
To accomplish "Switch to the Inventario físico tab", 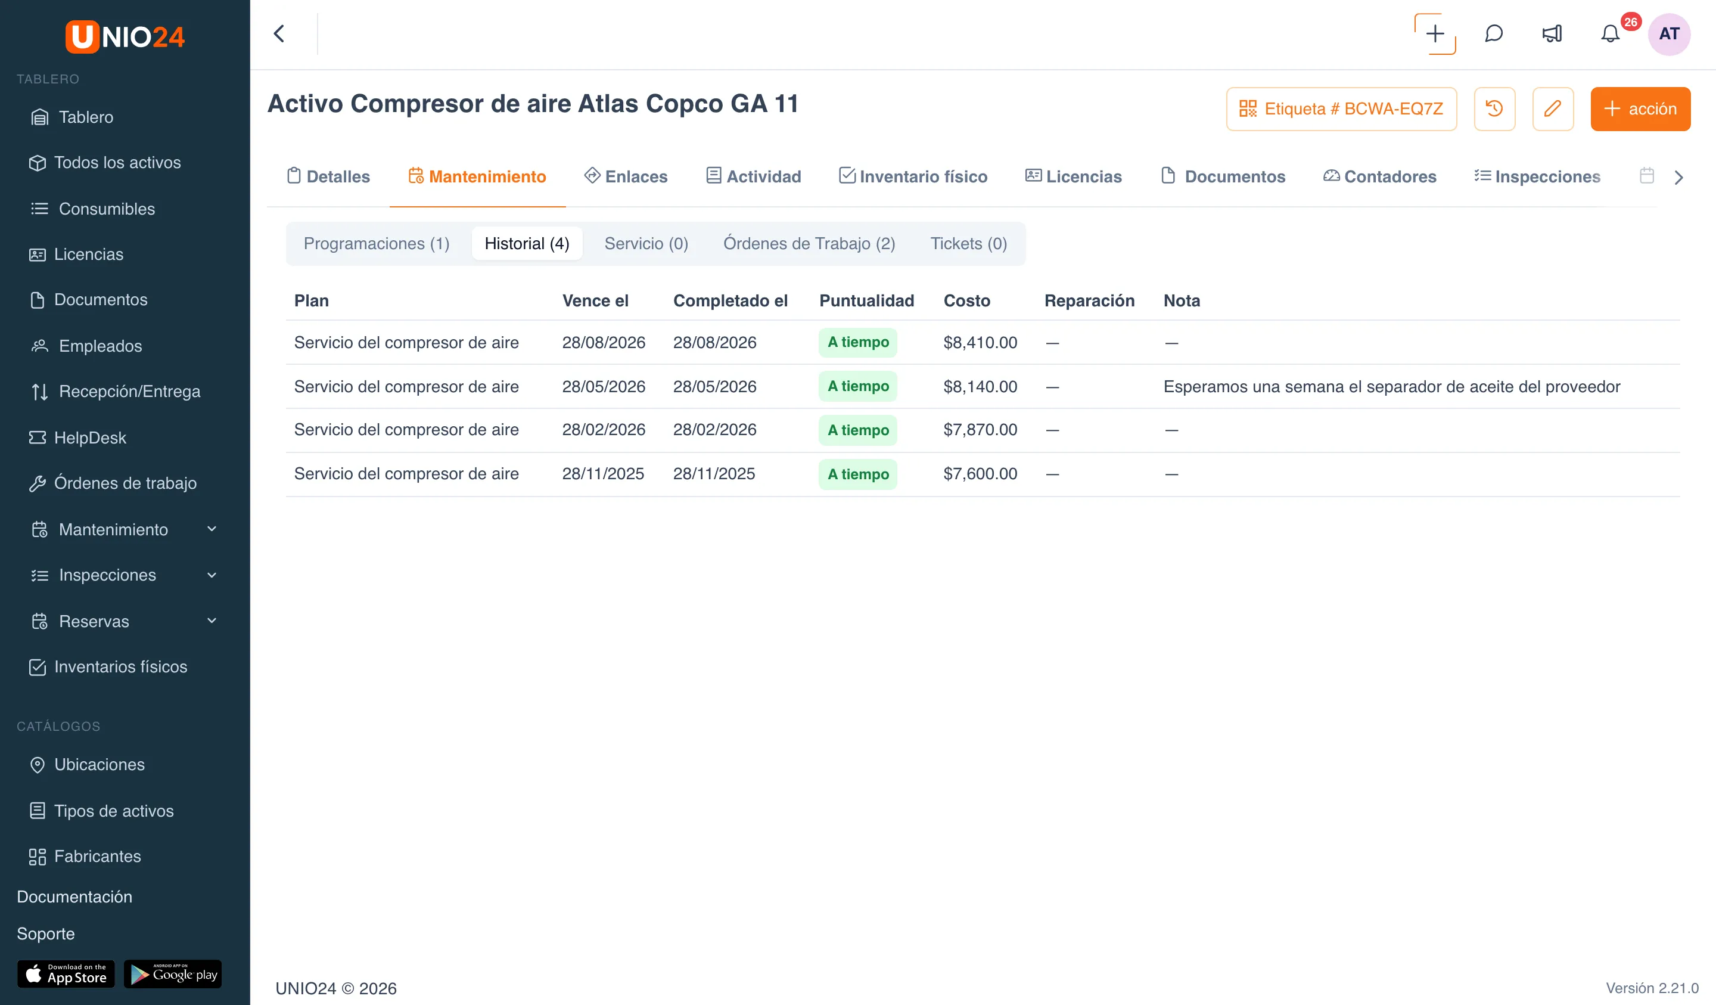I will coord(912,176).
